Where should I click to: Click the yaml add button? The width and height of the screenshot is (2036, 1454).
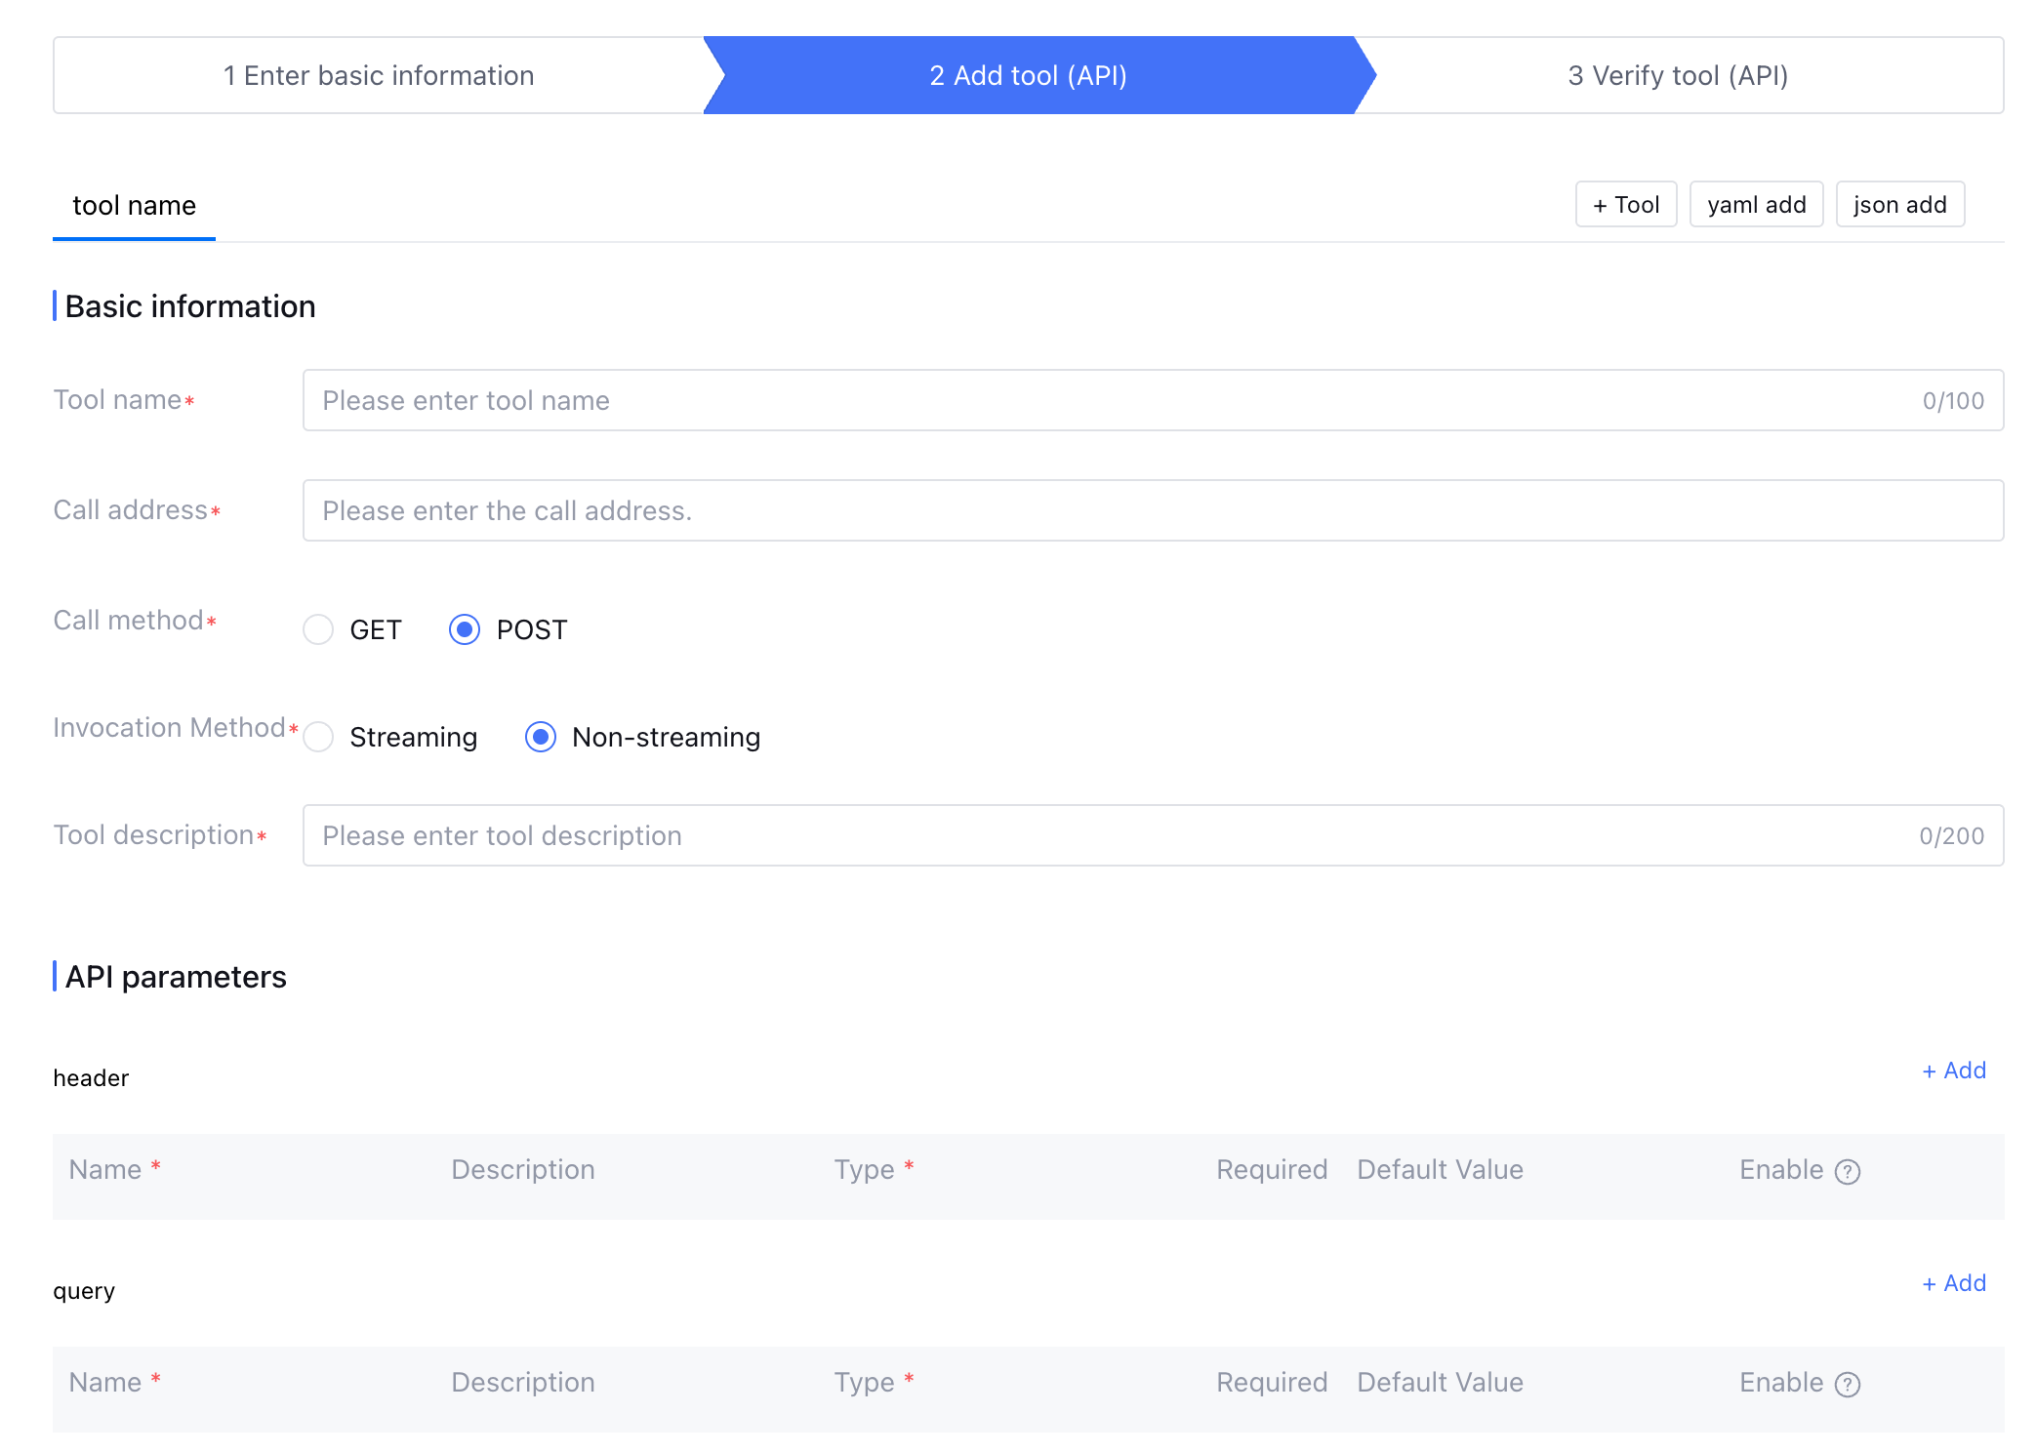(1755, 205)
